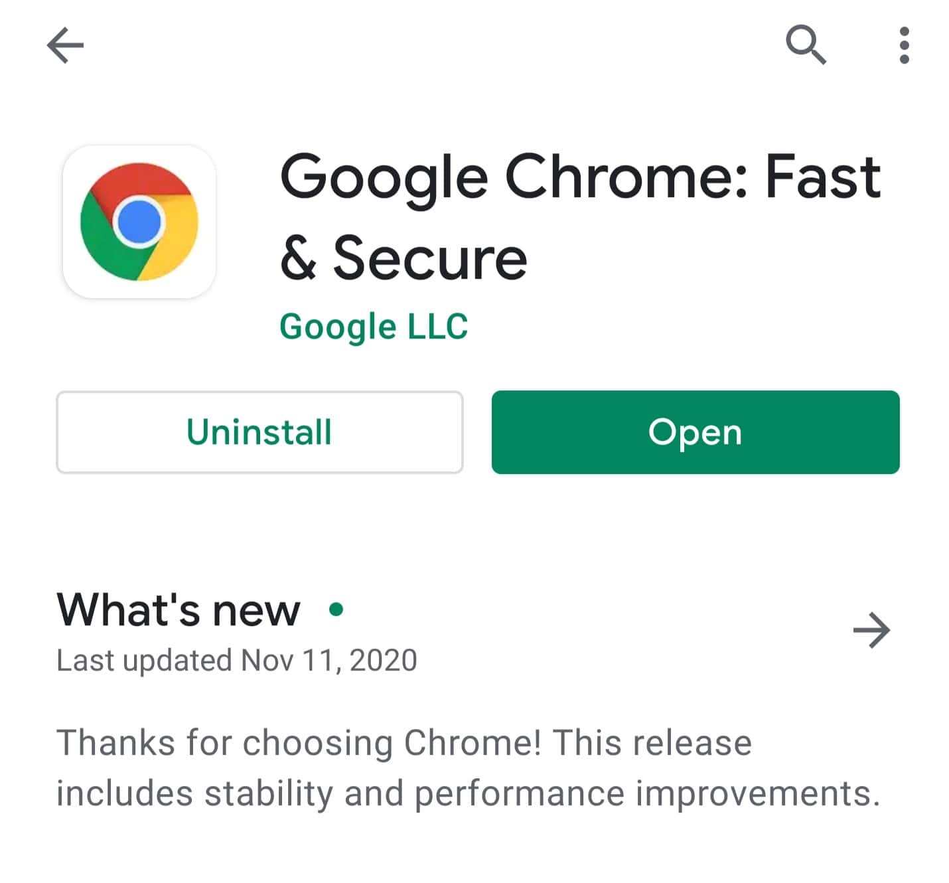Tap the Google Chrome app icon
Screen dimensions: 949x883
pyautogui.click(x=139, y=221)
